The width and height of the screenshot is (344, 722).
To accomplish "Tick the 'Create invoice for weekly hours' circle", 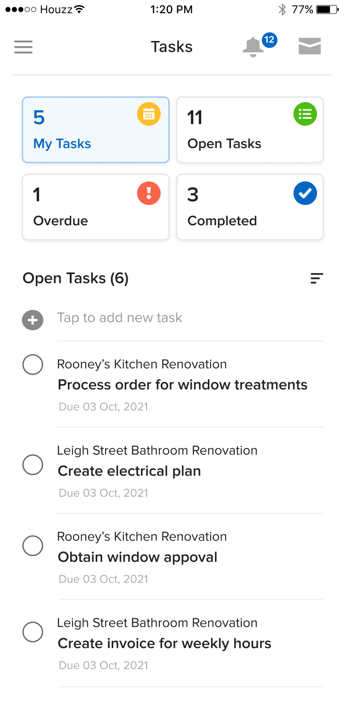I will (33, 632).
